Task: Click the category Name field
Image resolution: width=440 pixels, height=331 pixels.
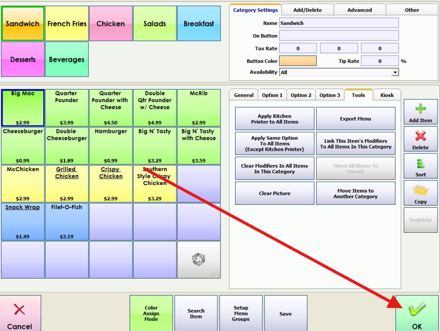Action: pos(339,23)
